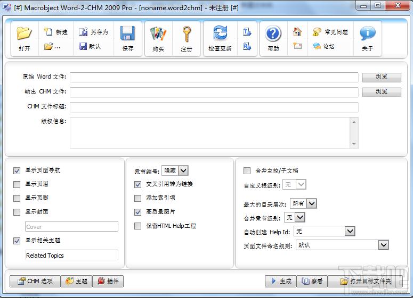This screenshot has height=298, width=413.
Task: Open the 主题 theme settings
Action: (76, 281)
